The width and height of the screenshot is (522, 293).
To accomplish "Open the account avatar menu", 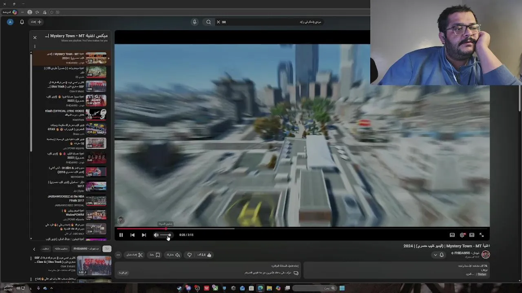I will coord(10,22).
